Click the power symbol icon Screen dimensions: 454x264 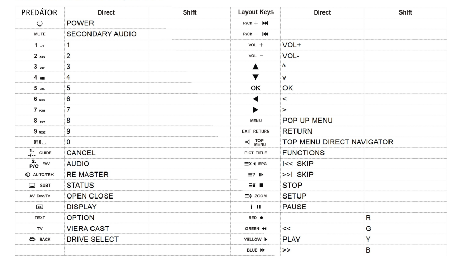point(40,23)
